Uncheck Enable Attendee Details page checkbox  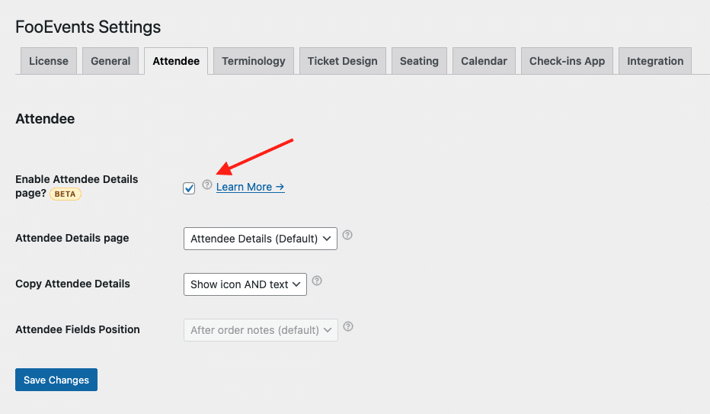189,188
